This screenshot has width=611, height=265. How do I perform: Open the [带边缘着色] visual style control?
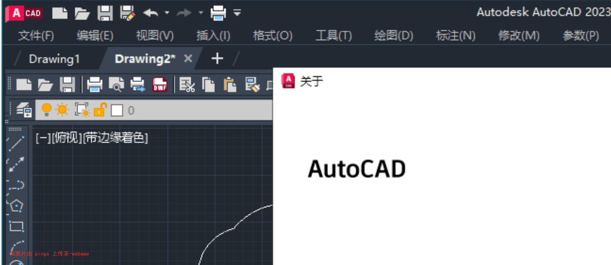(x=115, y=138)
